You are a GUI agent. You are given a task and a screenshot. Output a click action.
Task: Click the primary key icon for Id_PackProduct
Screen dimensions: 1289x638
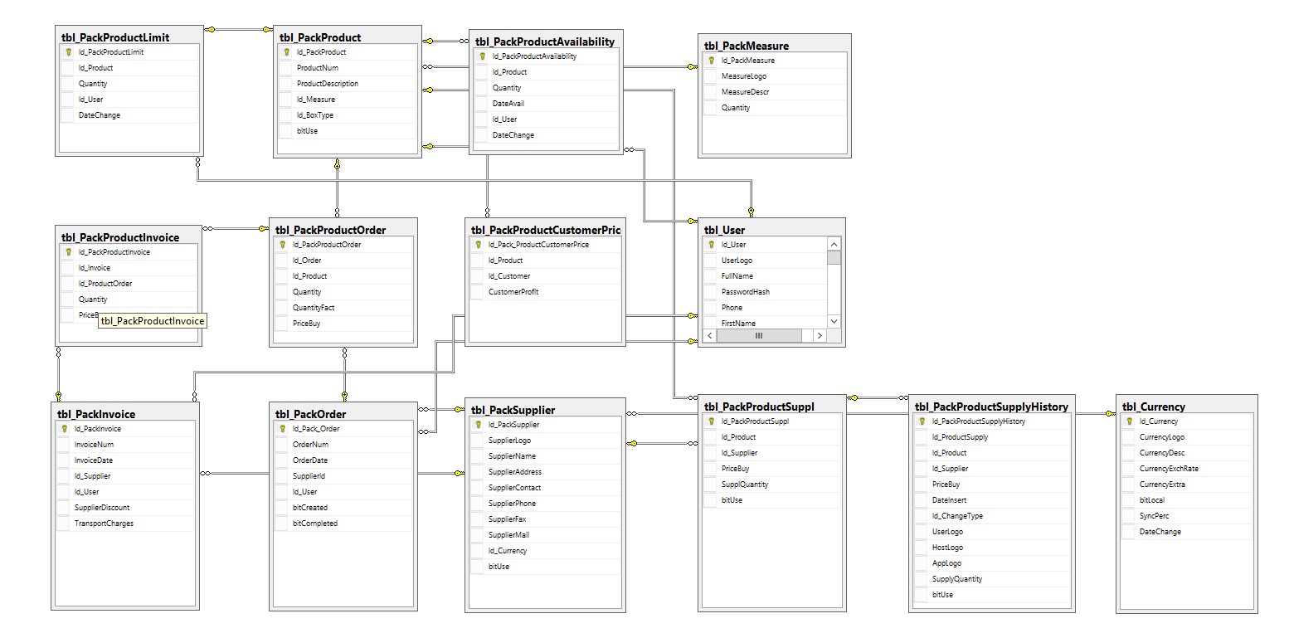285,52
